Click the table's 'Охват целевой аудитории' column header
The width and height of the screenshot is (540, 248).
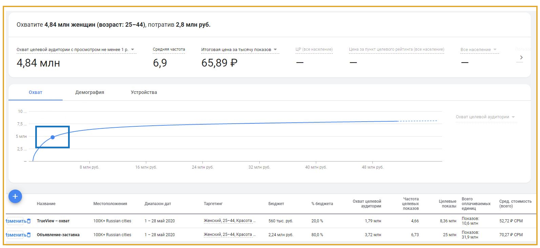[367, 204]
